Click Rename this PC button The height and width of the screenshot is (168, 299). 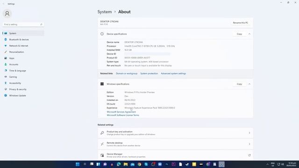[x=241, y=23]
